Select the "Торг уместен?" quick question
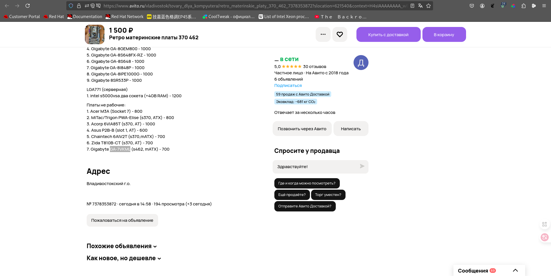The height and width of the screenshot is (276, 551). [x=328, y=195]
